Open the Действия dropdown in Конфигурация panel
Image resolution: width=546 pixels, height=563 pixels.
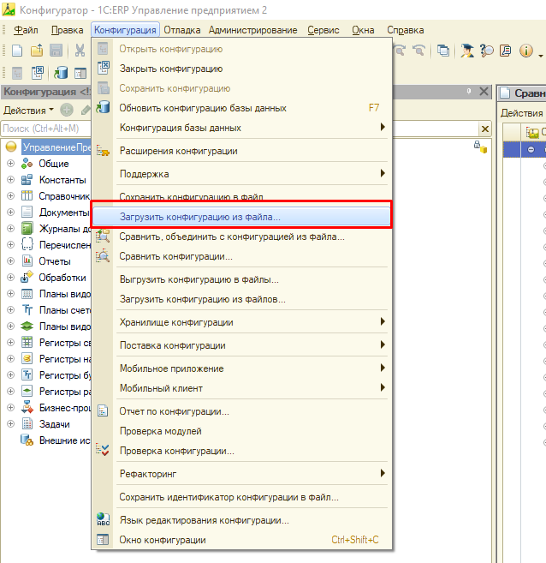tap(28, 111)
